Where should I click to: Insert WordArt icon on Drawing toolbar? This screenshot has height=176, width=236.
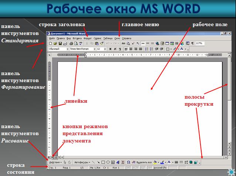(x=118, y=162)
